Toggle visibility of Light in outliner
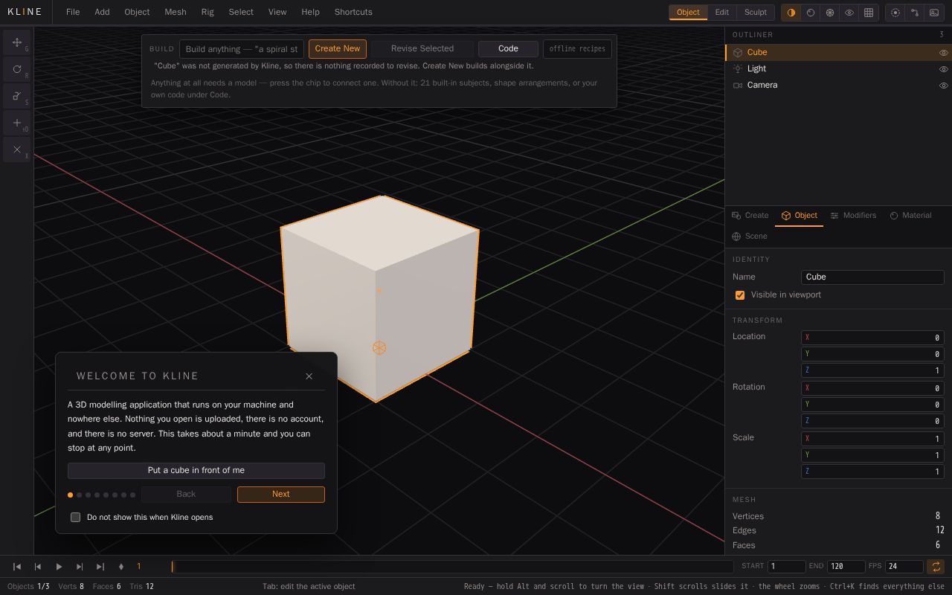The width and height of the screenshot is (952, 595). tap(944, 69)
